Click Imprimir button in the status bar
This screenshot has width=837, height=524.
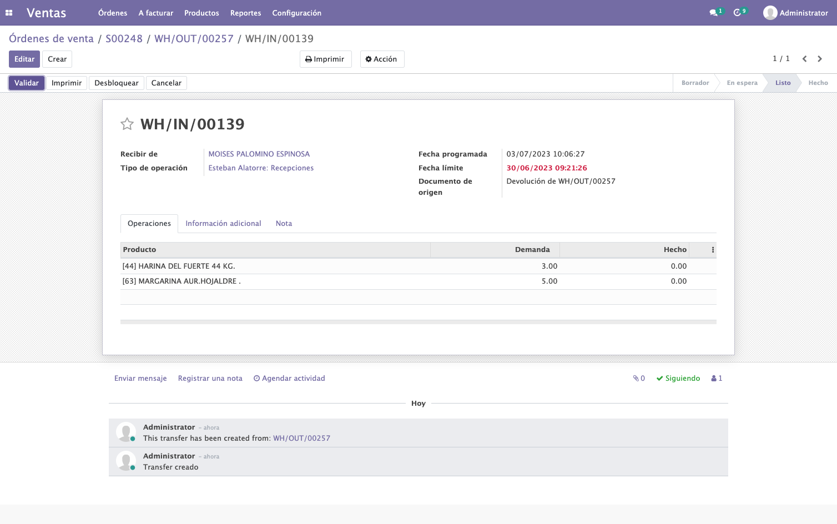(x=67, y=83)
